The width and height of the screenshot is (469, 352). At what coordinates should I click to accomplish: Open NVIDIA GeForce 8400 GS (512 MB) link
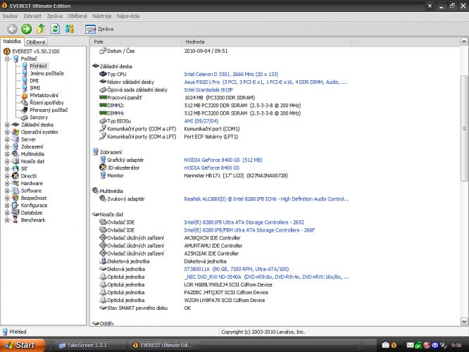[223, 160]
